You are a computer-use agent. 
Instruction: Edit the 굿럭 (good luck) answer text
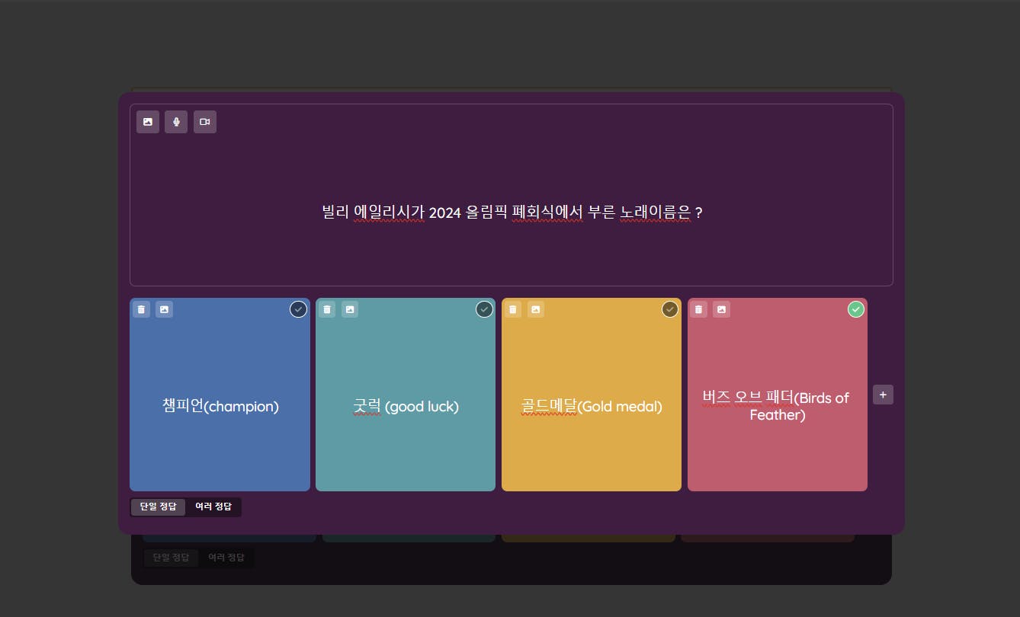(x=406, y=406)
